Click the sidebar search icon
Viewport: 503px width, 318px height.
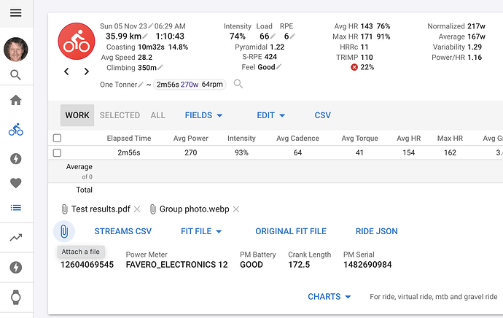pyautogui.click(x=16, y=75)
